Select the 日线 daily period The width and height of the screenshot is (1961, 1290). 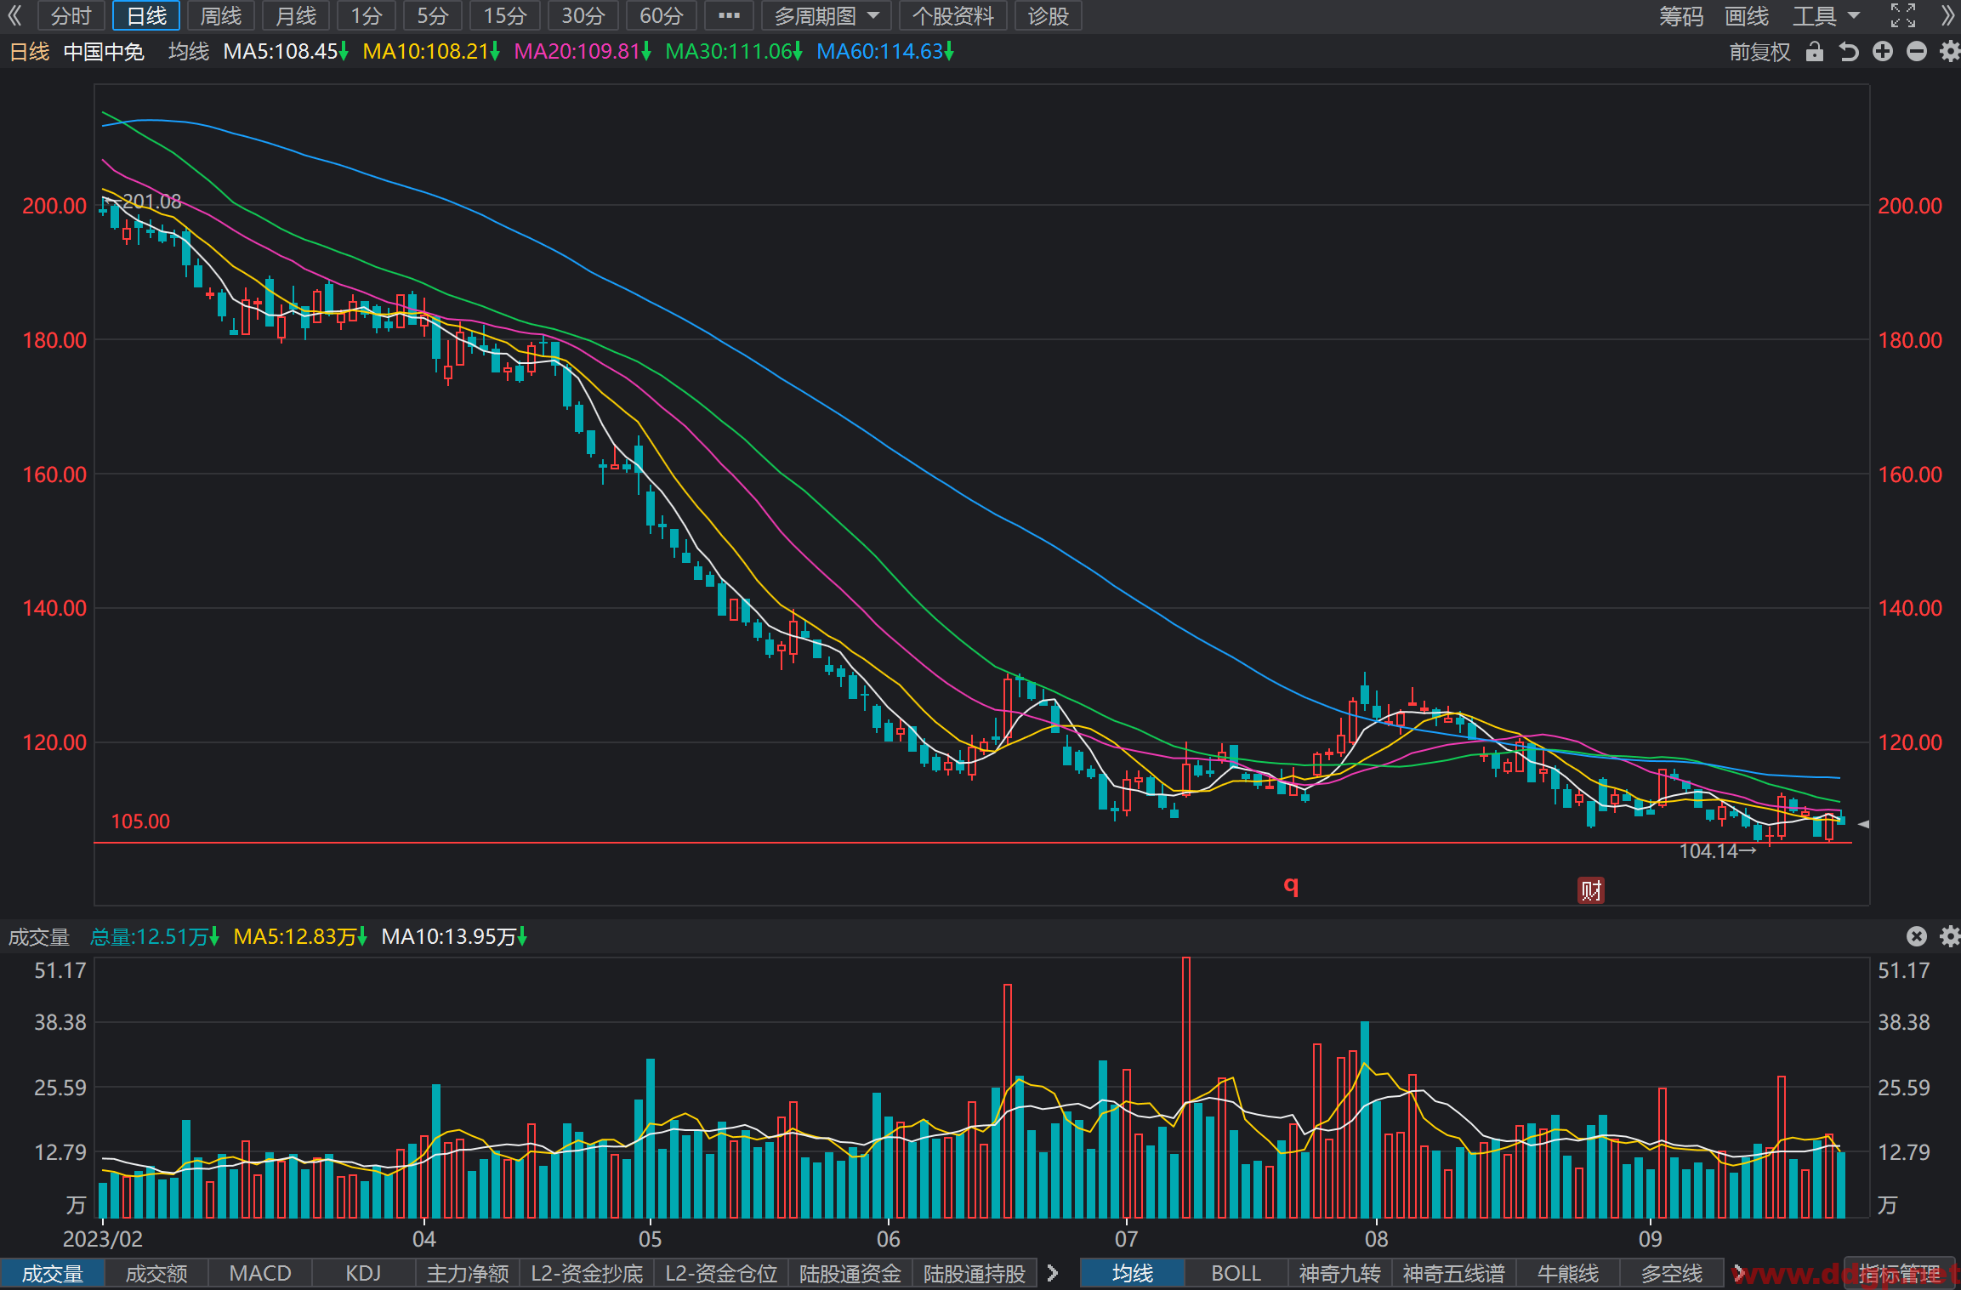[146, 15]
